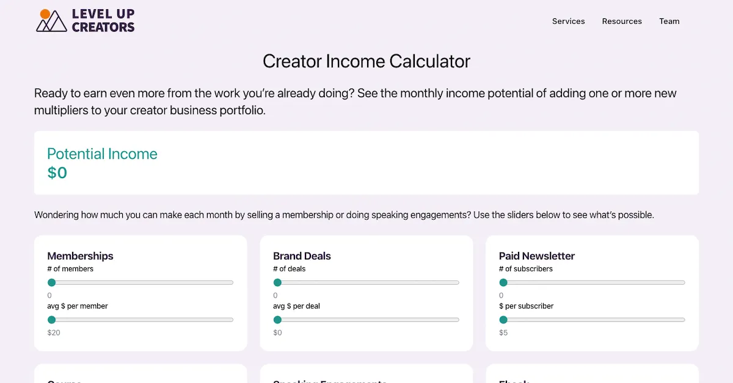
Task: Open the Services navigation link
Action: [x=568, y=21]
